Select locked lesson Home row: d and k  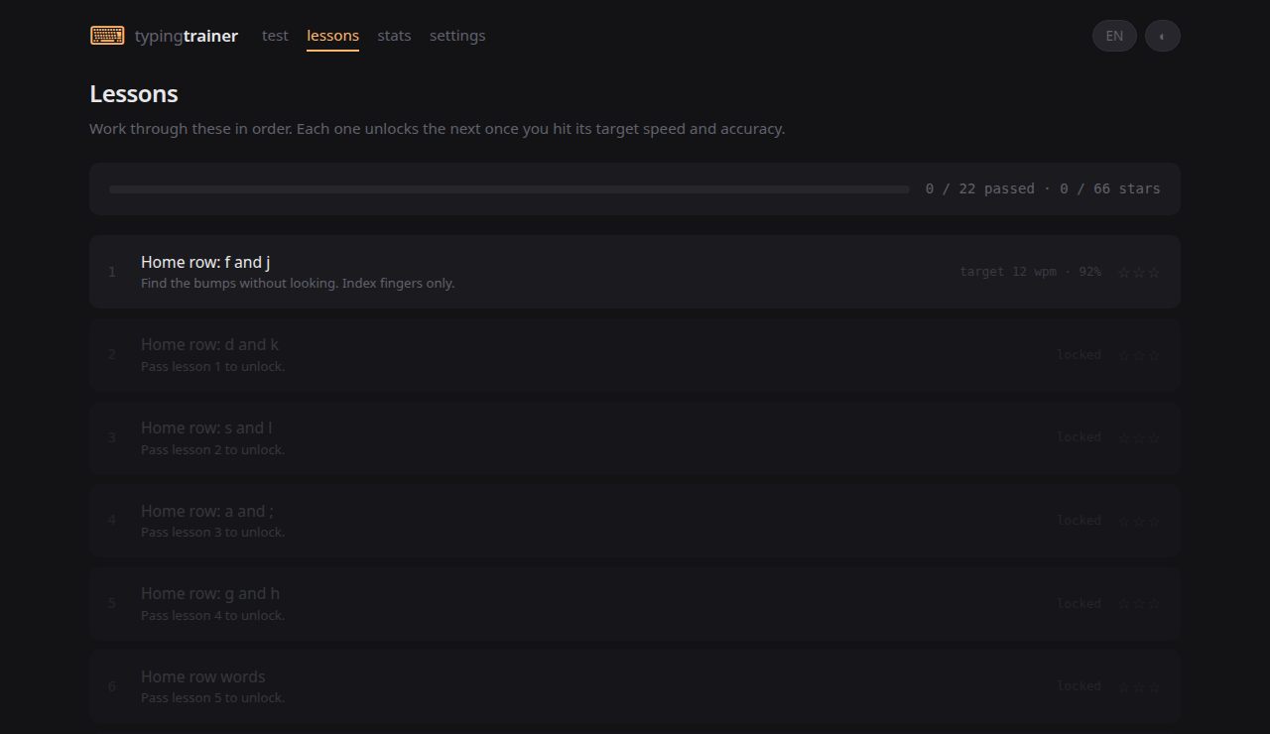tap(635, 355)
